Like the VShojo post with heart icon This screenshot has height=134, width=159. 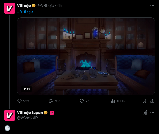[82, 101]
